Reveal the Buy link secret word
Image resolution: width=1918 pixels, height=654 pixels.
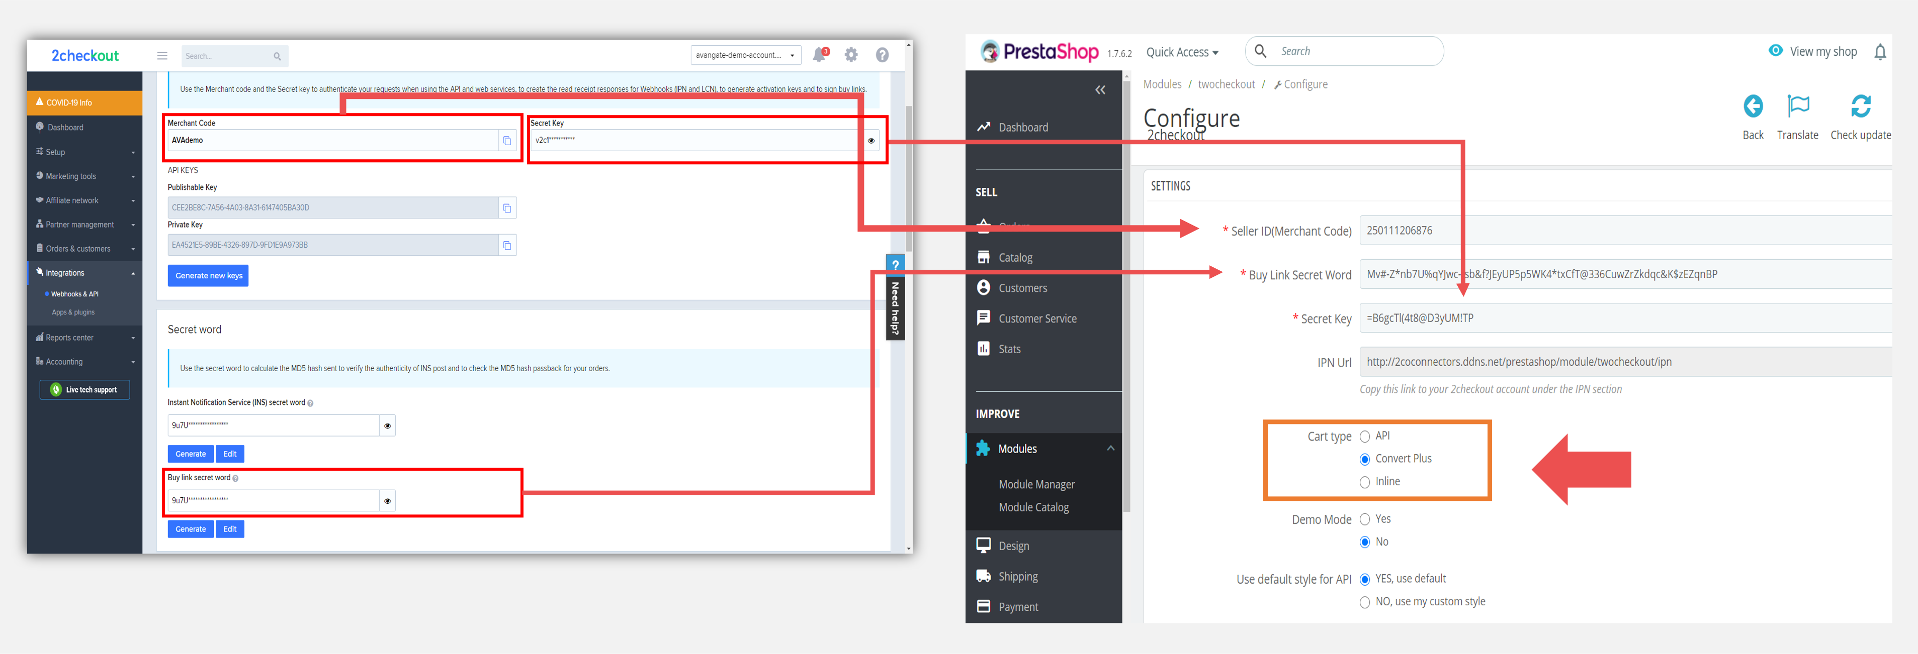(387, 501)
